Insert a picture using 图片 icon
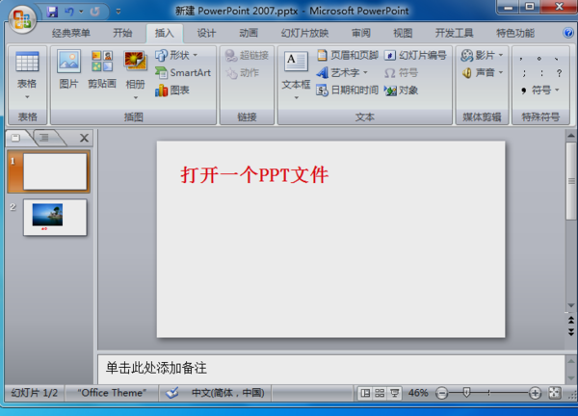 point(68,69)
